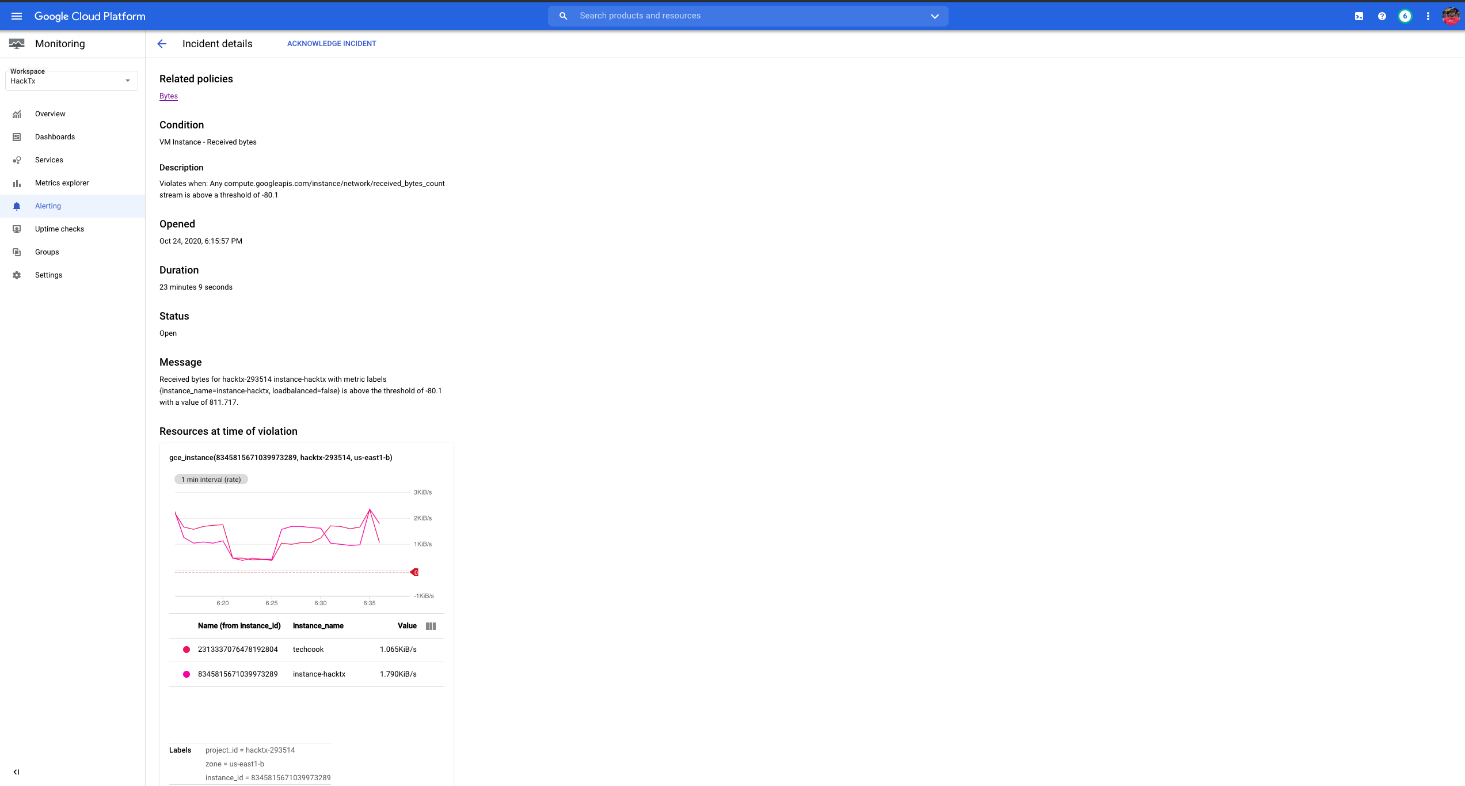Image resolution: width=1465 pixels, height=786 pixels.
Task: Open the main hamburger navigation menu
Action: (17, 16)
